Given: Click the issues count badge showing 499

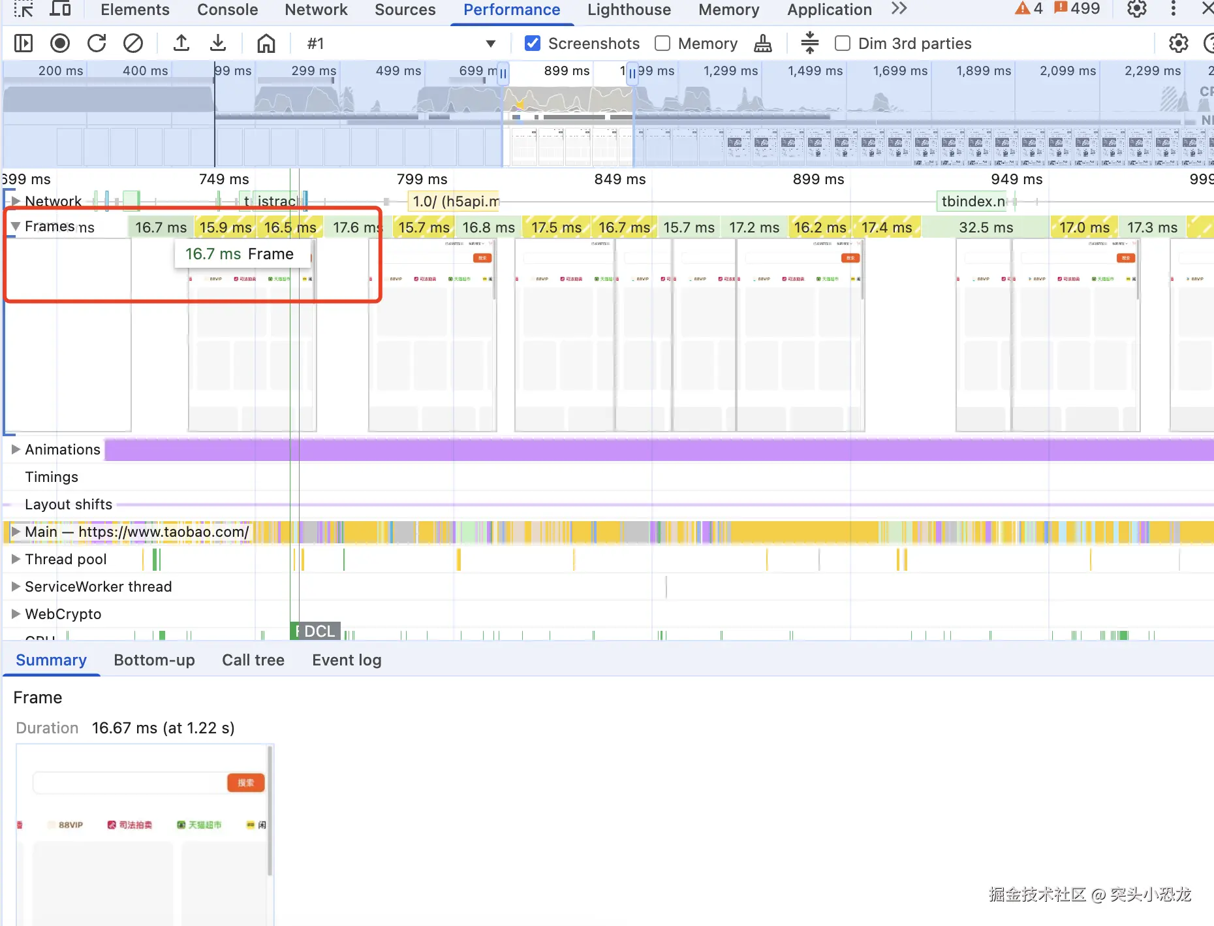Looking at the screenshot, I should pos(1078,9).
